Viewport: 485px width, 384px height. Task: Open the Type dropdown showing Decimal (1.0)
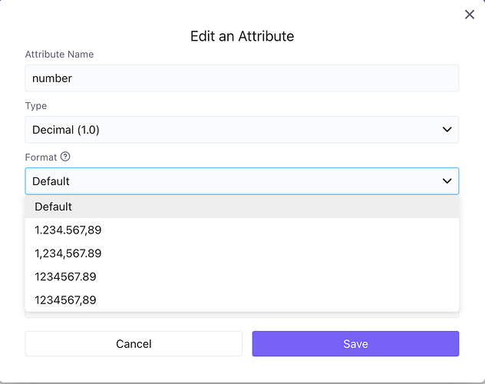230,130
